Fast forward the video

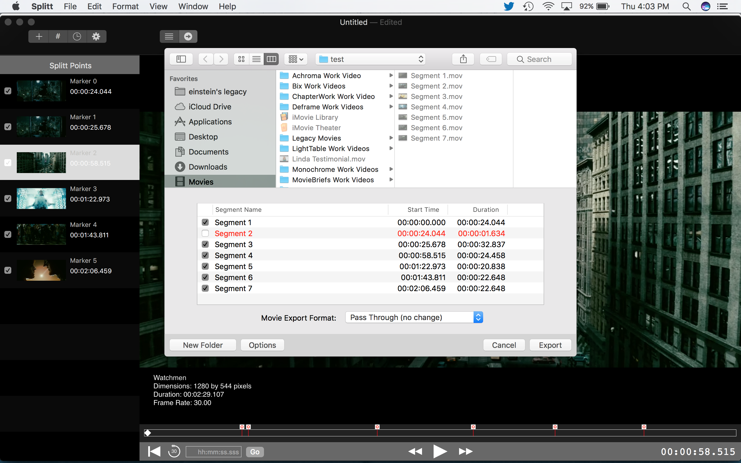(466, 451)
